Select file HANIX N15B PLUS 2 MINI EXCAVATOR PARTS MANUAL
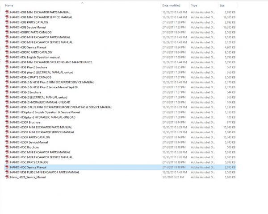This screenshot has height=214, width=268. [120, 173]
